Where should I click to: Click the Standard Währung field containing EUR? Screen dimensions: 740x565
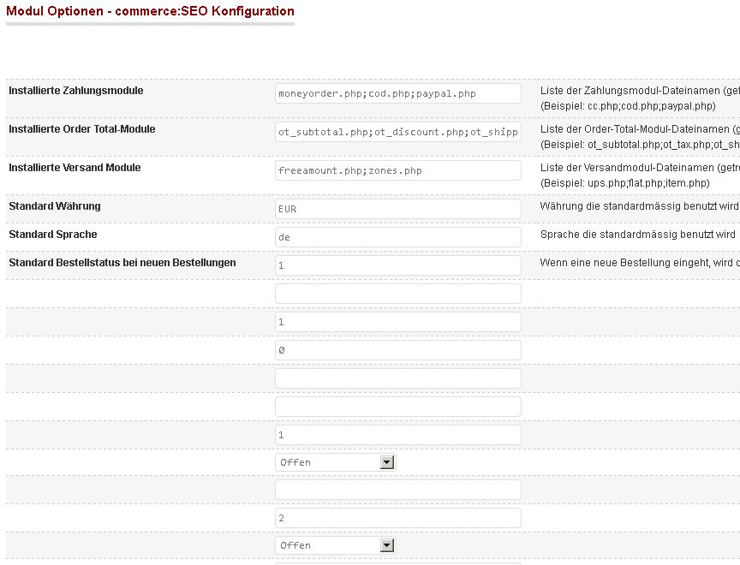(398, 209)
